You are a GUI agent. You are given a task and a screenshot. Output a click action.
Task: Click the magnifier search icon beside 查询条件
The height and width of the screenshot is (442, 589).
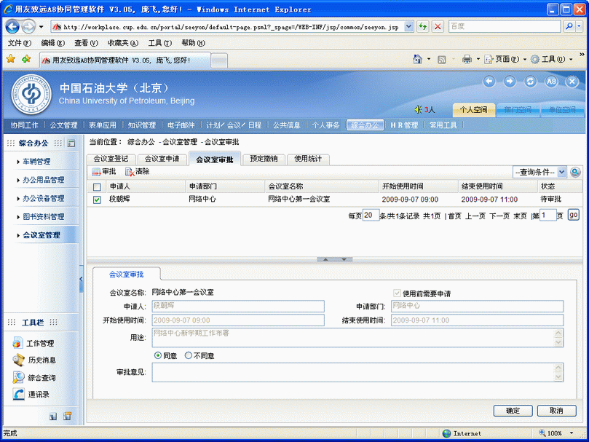(x=575, y=172)
